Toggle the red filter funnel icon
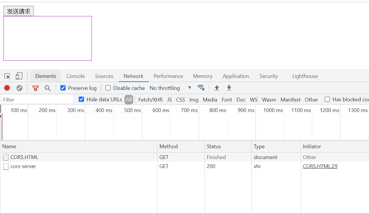Viewport: 369px width, 213px height. tap(36, 88)
